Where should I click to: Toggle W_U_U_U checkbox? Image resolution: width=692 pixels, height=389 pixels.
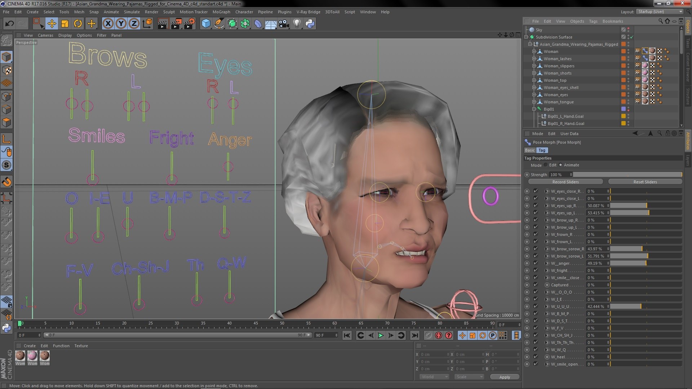(x=536, y=306)
